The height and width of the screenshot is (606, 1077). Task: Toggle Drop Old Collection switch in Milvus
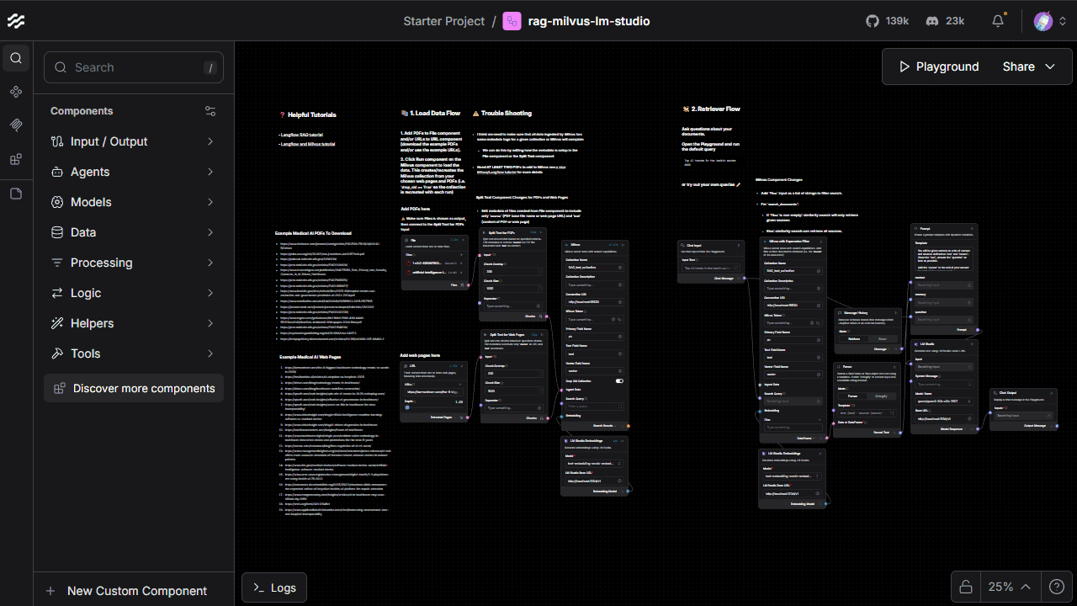(x=619, y=380)
